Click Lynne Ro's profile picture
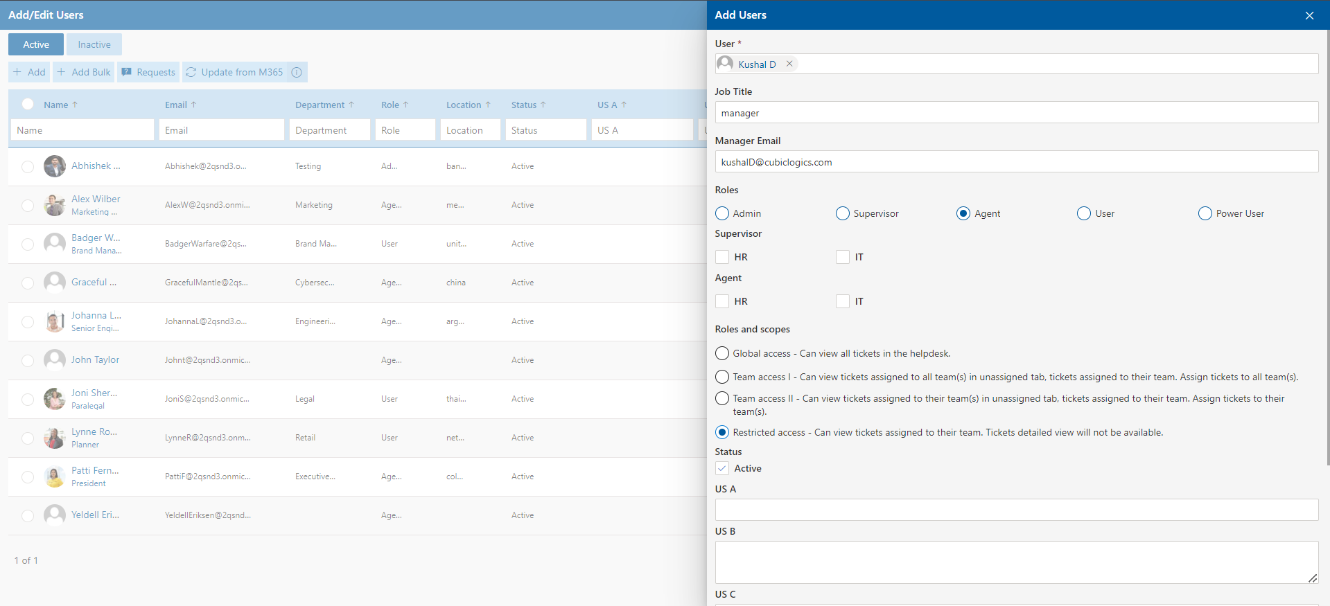 55,438
